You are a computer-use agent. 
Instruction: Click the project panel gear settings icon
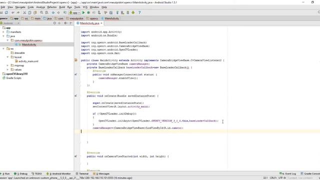65,23
